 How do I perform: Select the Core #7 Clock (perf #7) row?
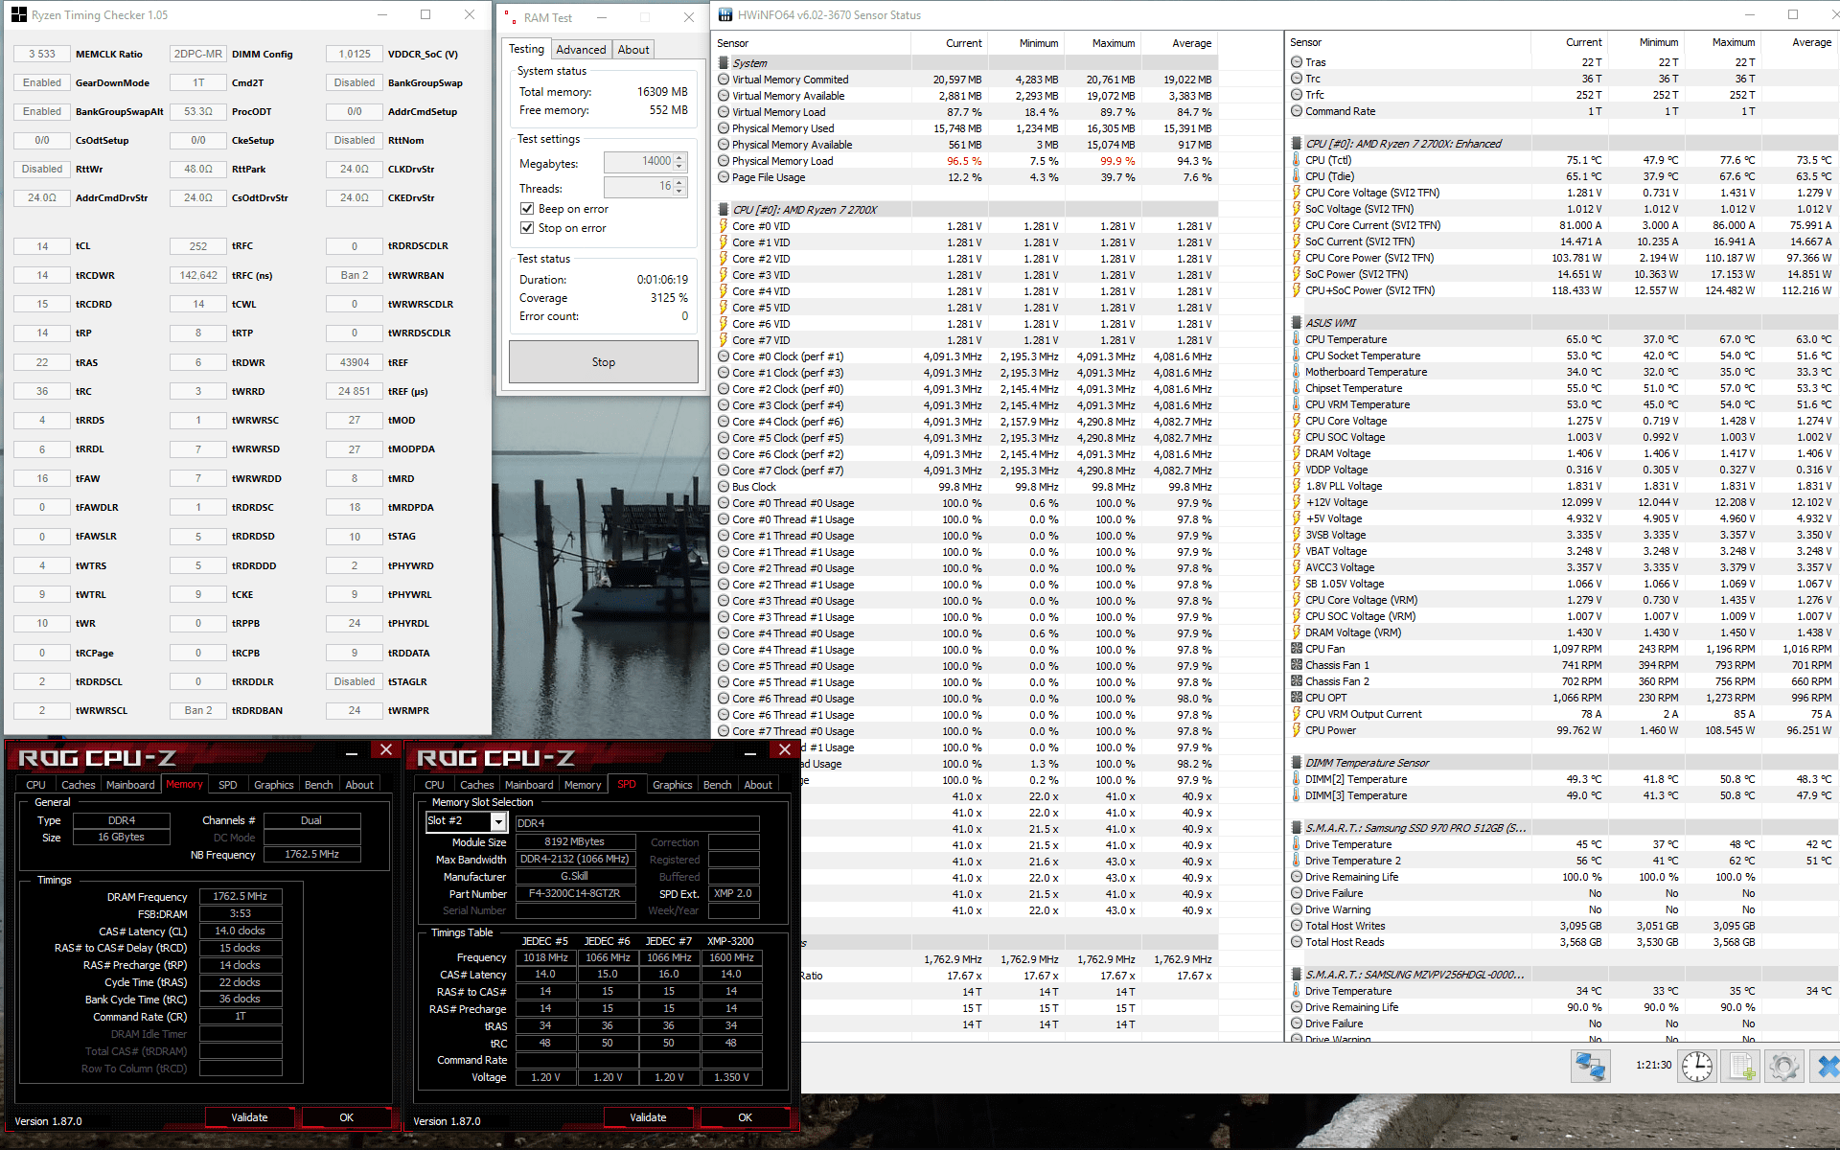point(967,471)
